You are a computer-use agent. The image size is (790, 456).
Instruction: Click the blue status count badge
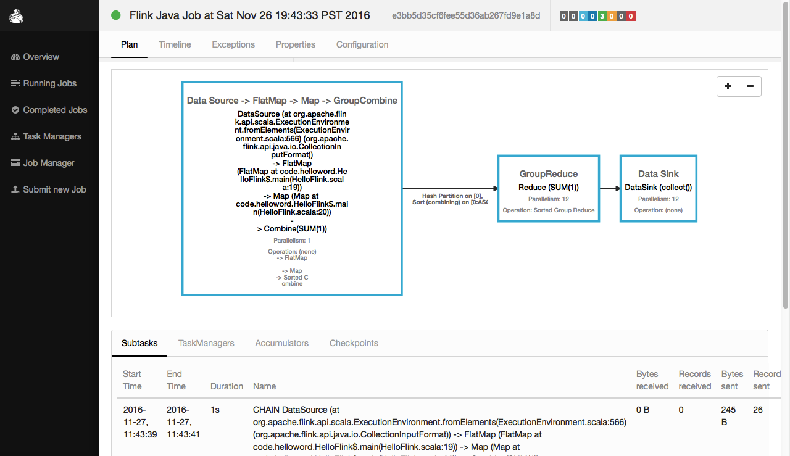coord(592,16)
